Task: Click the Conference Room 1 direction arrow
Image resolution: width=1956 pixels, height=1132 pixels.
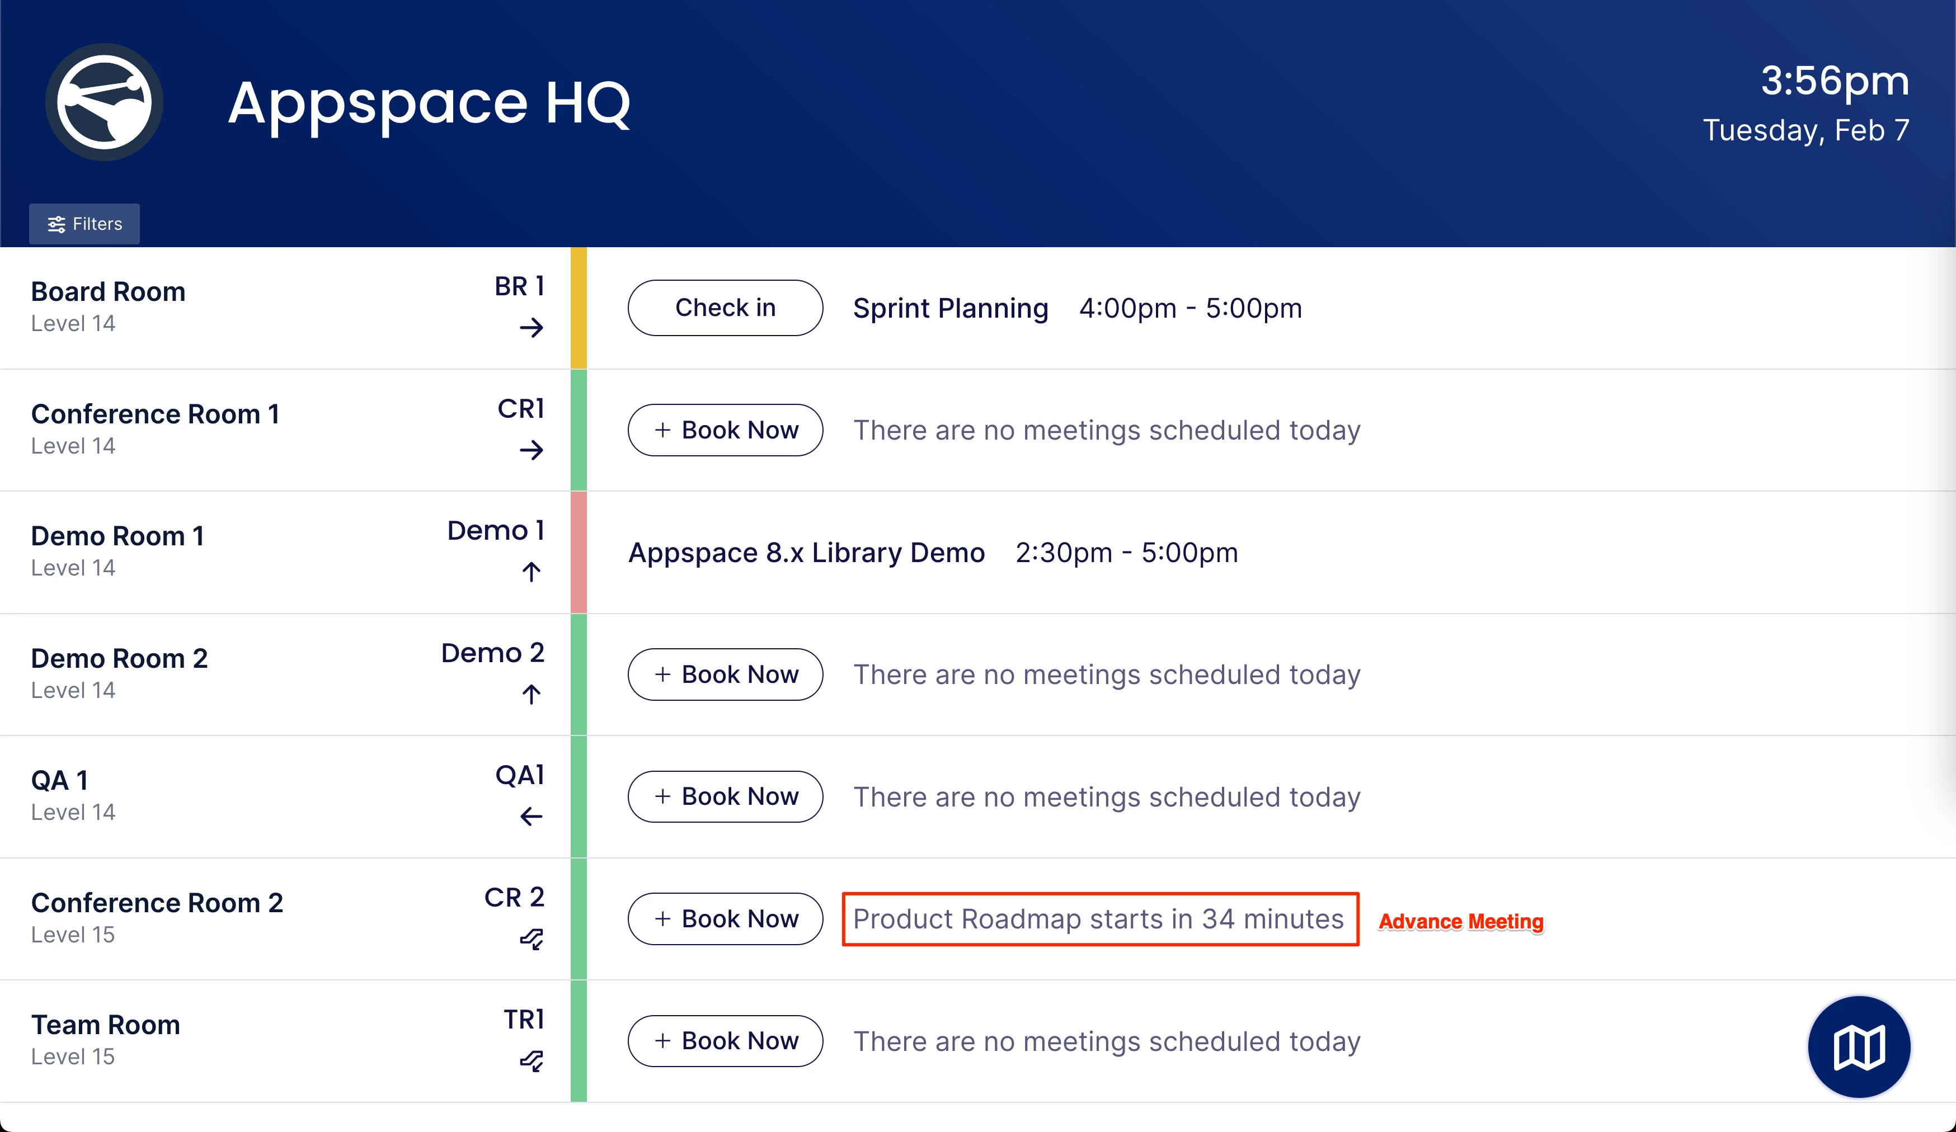Action: pyautogui.click(x=531, y=450)
